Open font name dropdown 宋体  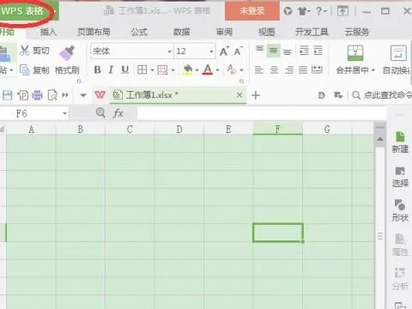170,51
